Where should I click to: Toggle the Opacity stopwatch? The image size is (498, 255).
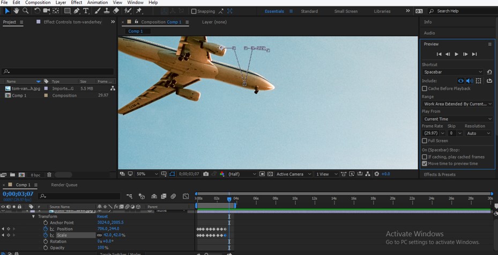pyautogui.click(x=46, y=247)
